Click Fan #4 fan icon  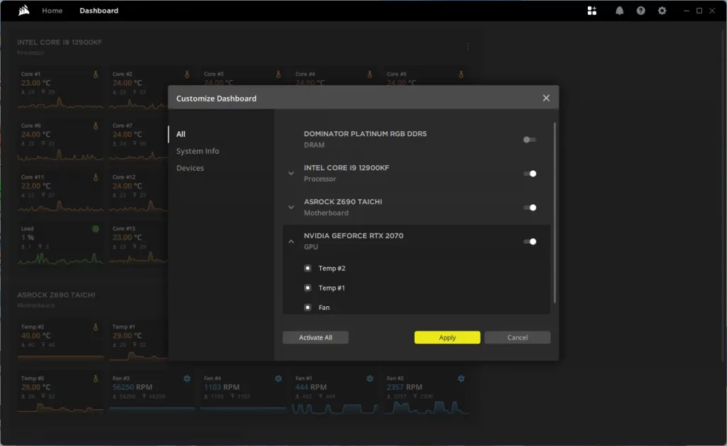(278, 379)
